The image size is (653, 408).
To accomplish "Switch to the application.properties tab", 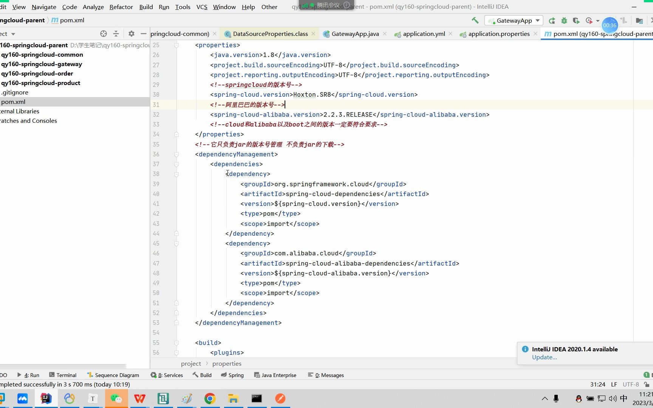I will click(499, 34).
